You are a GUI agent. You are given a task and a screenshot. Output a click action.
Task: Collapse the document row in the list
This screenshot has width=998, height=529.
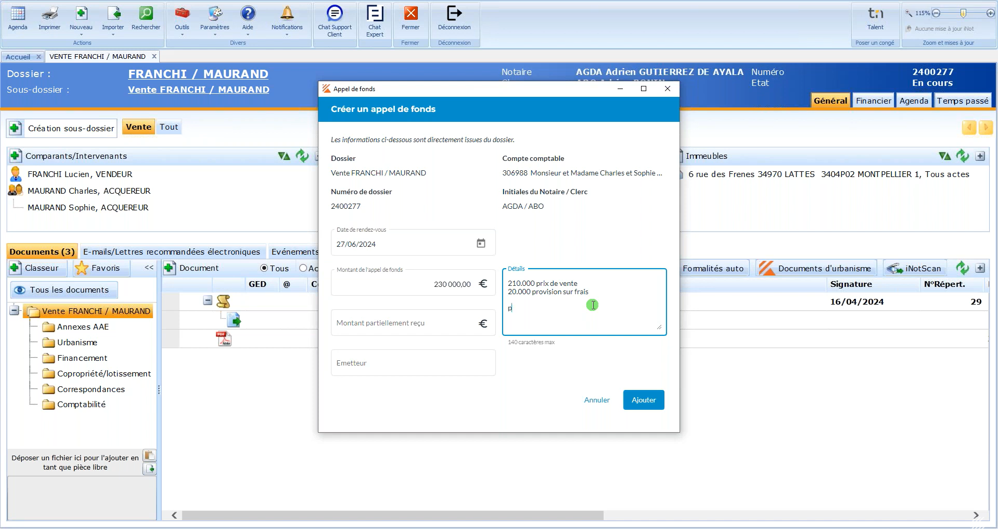click(x=208, y=300)
